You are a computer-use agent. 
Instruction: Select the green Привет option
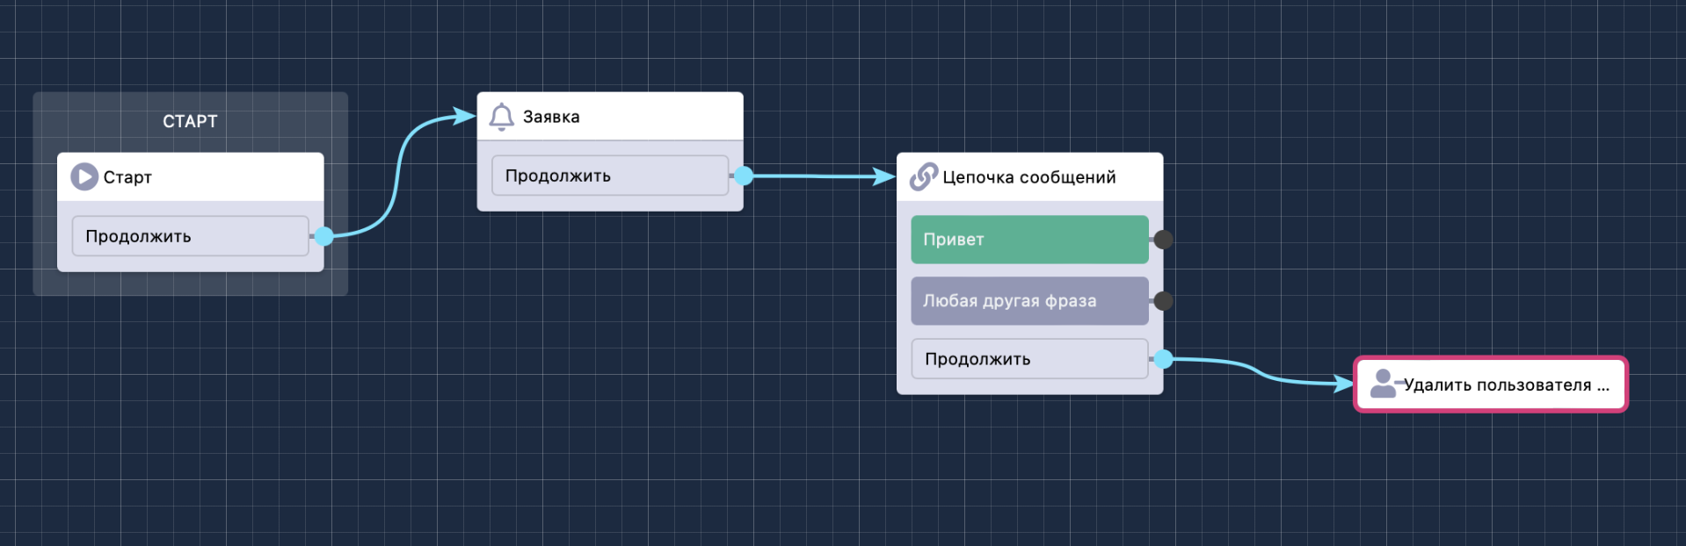[1028, 240]
